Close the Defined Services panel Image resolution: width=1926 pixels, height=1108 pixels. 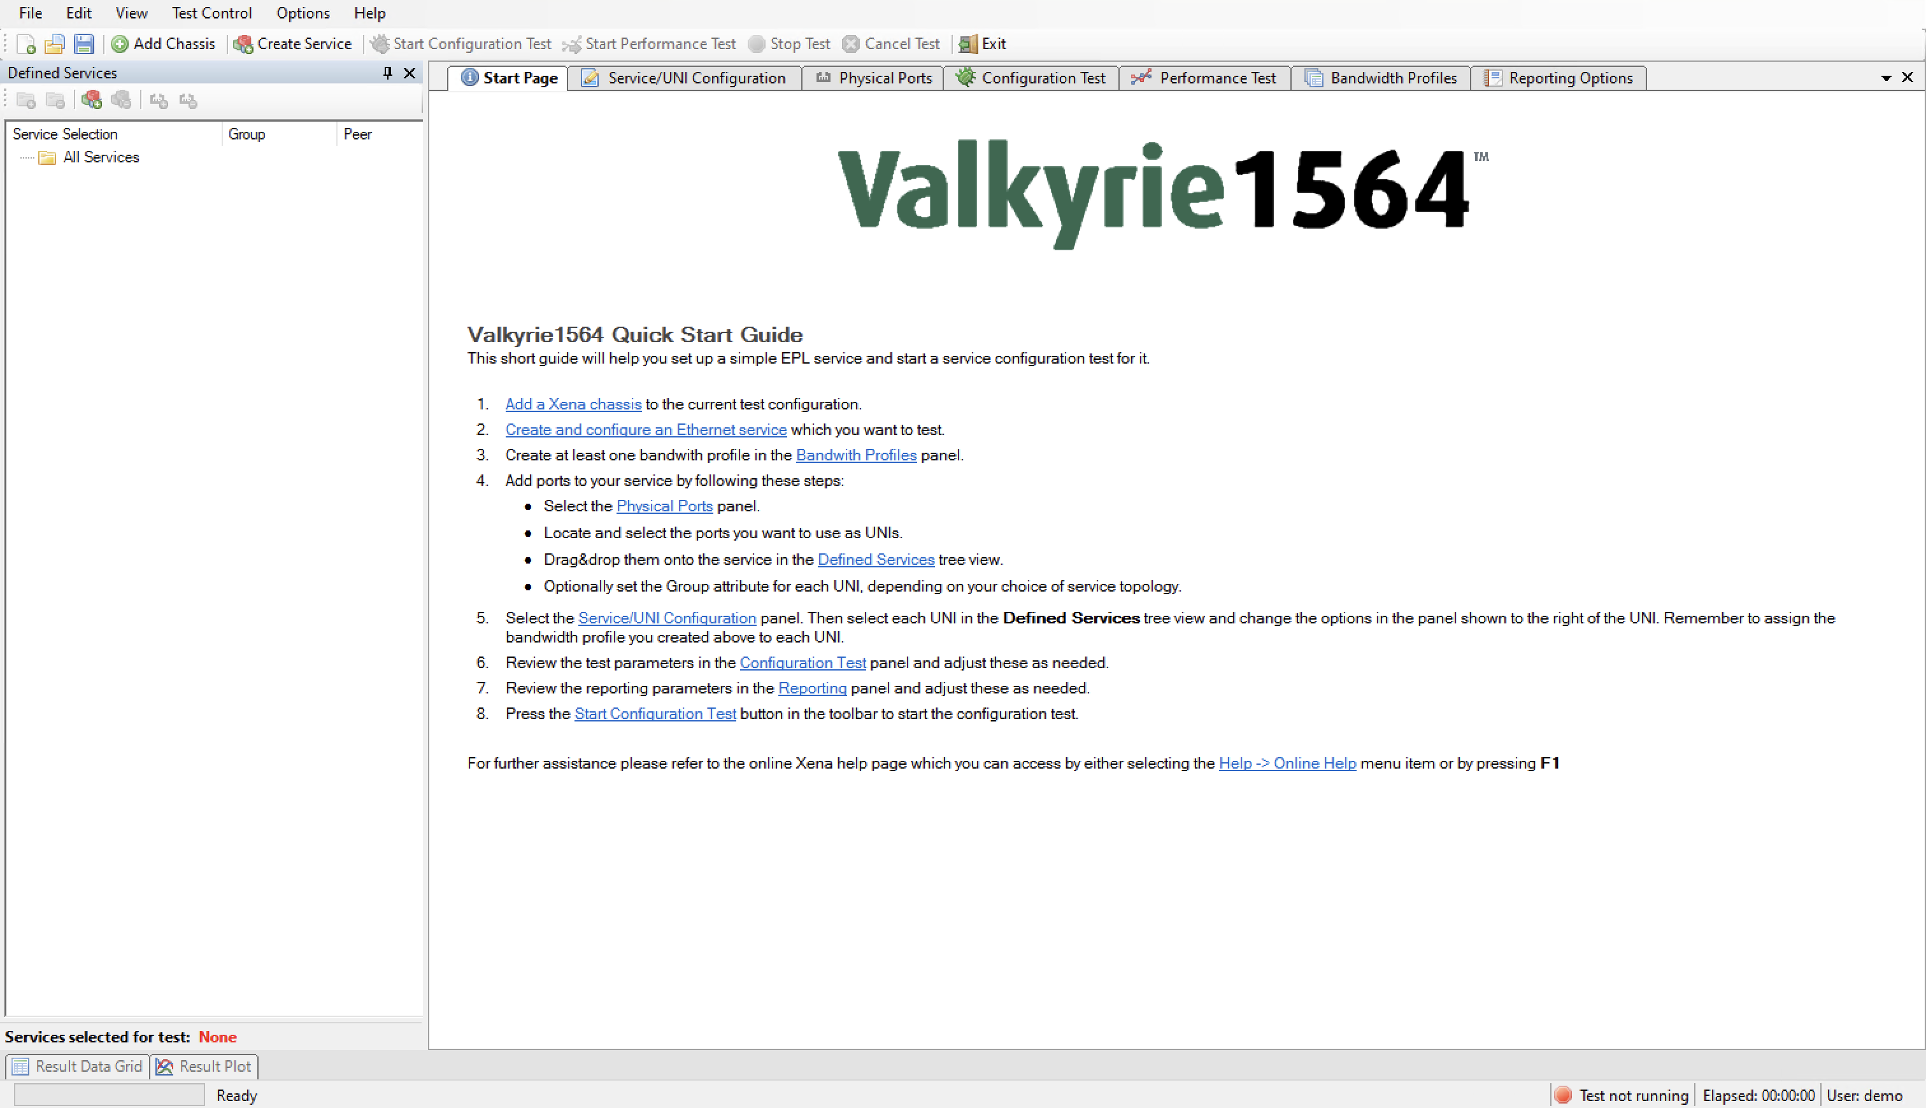tap(410, 73)
